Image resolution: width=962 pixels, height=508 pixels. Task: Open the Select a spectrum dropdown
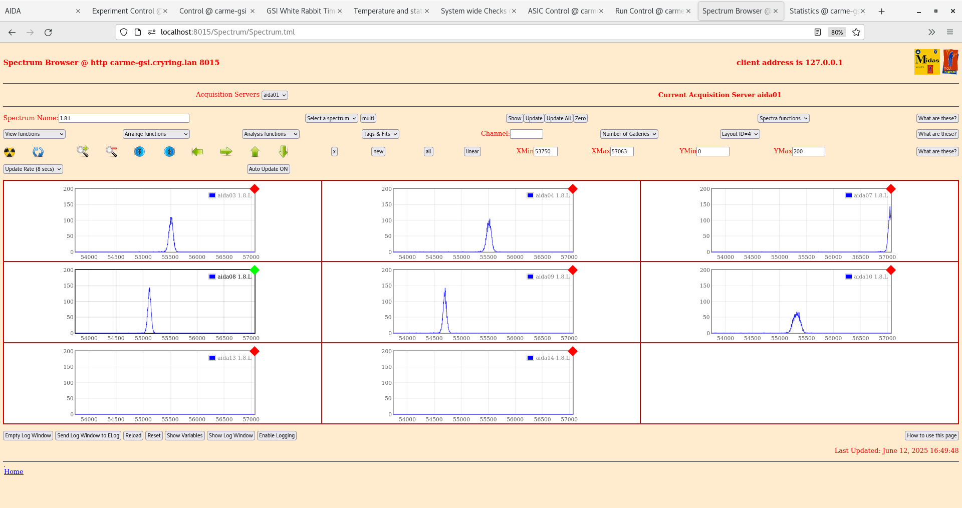(331, 118)
